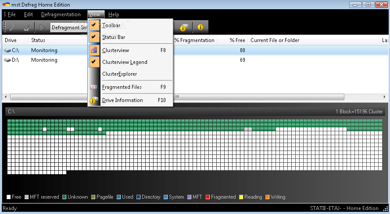390x214 pixels.
Task: Click the Monitoring status of drive D:\
Action: click(44, 60)
